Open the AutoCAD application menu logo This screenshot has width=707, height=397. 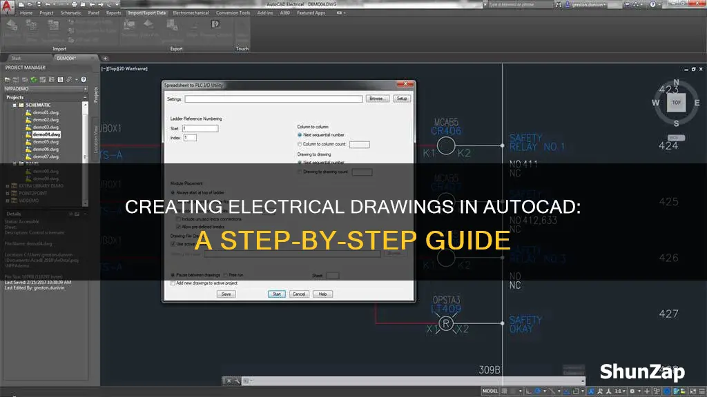[6, 7]
